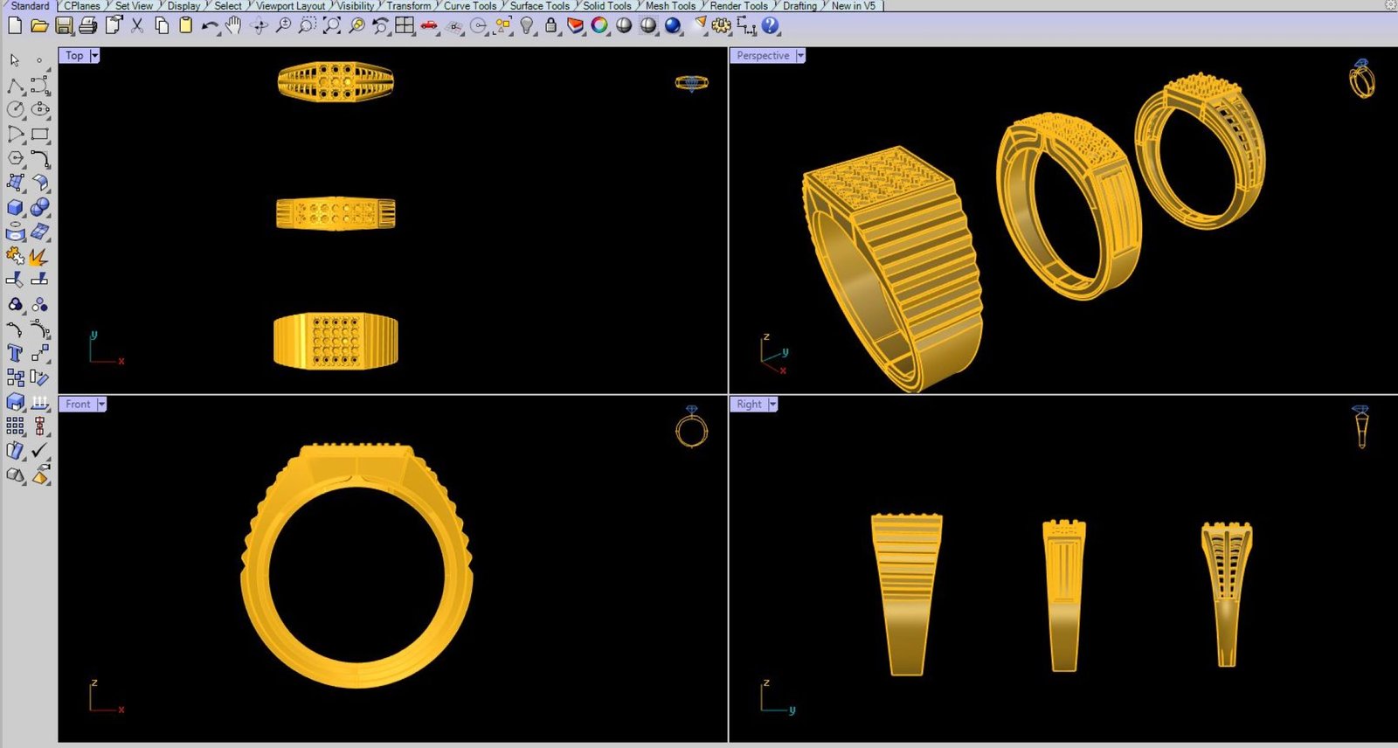Select the Explode tool
Viewport: 1398px width, 748px height.
tap(38, 258)
